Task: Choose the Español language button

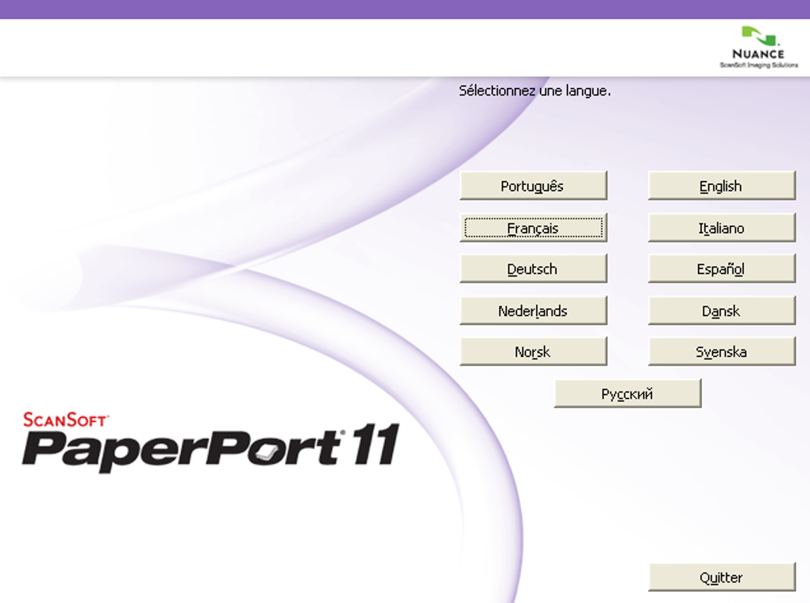Action: (x=722, y=269)
